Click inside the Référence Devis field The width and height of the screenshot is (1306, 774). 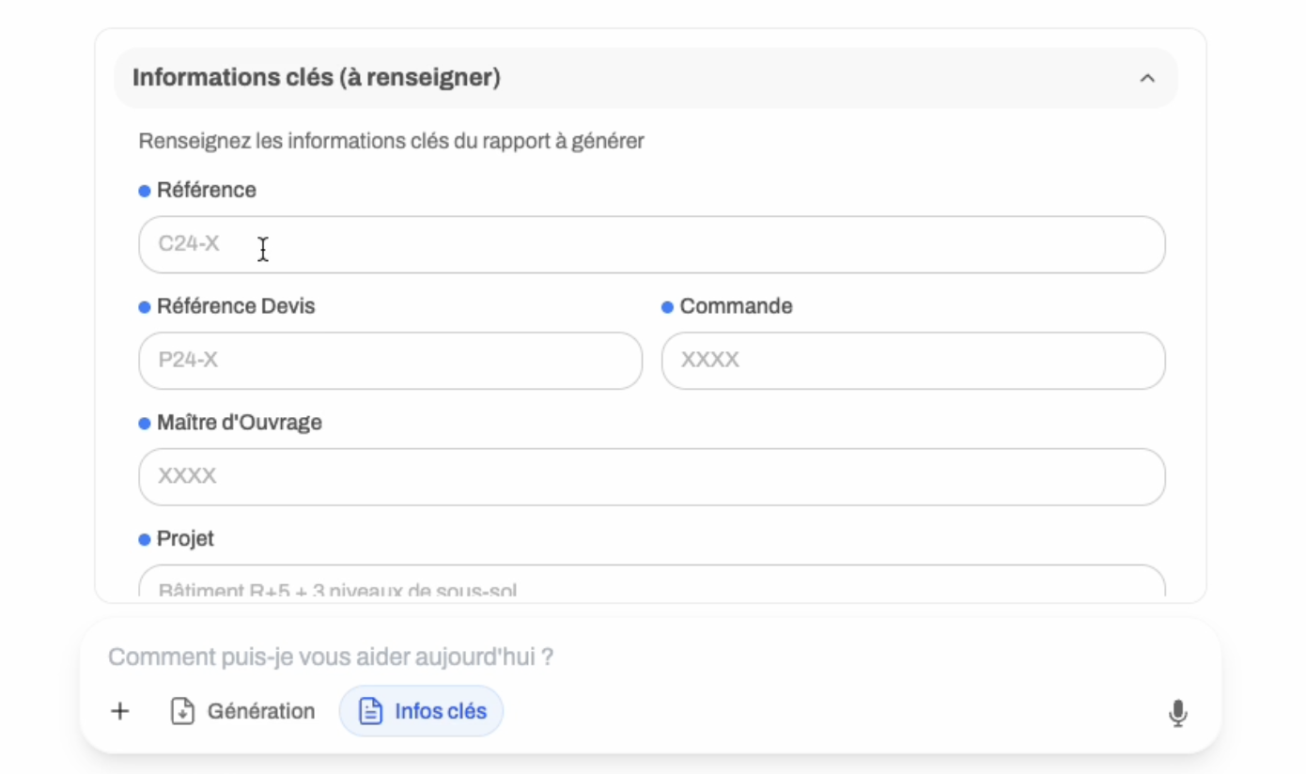(x=390, y=361)
